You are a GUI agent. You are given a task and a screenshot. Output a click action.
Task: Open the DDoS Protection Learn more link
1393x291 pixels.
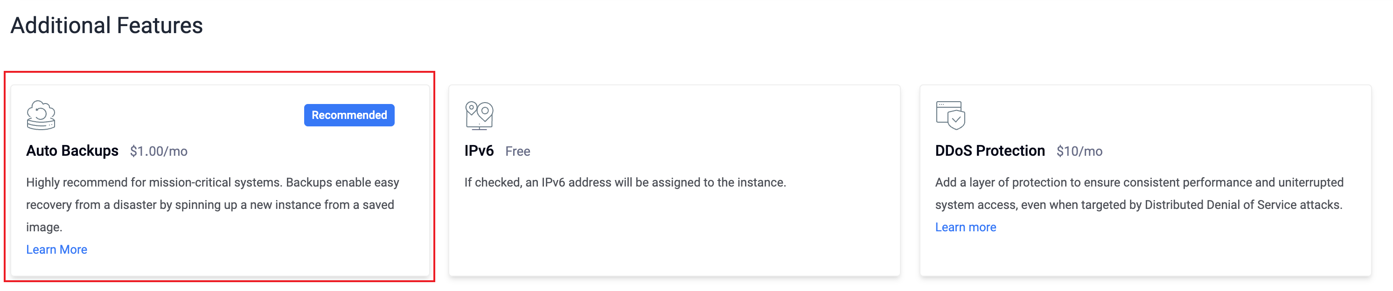(966, 227)
